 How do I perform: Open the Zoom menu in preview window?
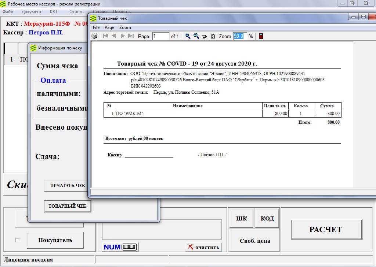pyautogui.click(x=125, y=27)
